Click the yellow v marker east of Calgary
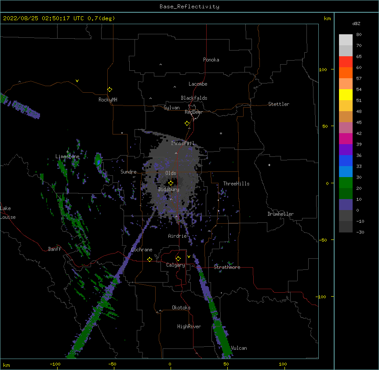The width and height of the screenshot is (379, 370). (x=189, y=257)
